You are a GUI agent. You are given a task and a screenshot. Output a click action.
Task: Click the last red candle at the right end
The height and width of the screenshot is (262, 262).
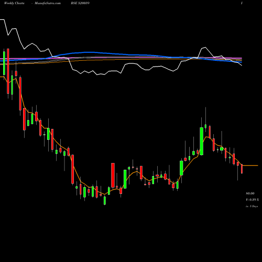242,169
